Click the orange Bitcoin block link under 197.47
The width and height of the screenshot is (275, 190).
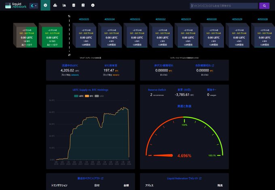[x=116, y=75]
